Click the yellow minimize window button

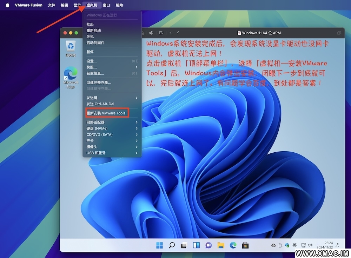71,33
